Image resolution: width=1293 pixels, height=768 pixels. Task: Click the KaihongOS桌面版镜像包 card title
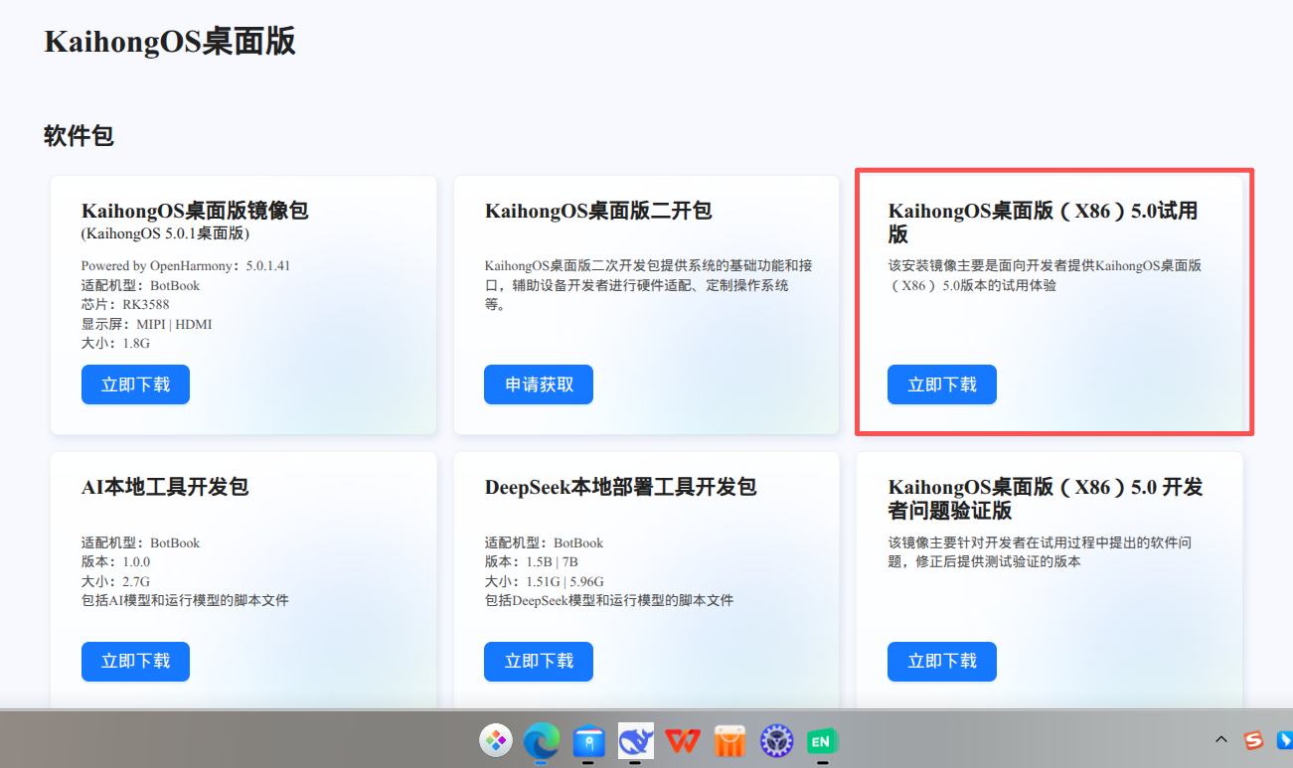(195, 211)
